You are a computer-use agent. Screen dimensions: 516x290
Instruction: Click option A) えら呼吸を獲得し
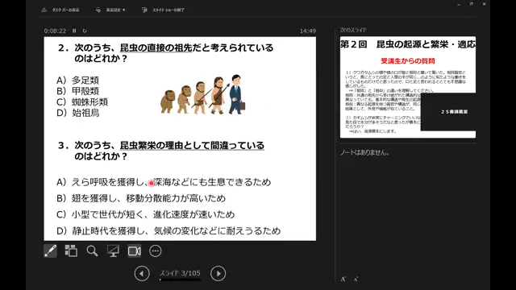coord(164,182)
